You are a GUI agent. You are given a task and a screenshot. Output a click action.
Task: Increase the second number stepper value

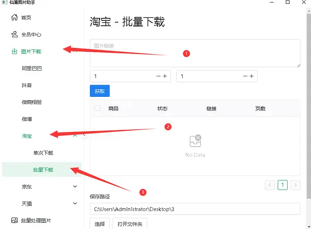coord(252,76)
